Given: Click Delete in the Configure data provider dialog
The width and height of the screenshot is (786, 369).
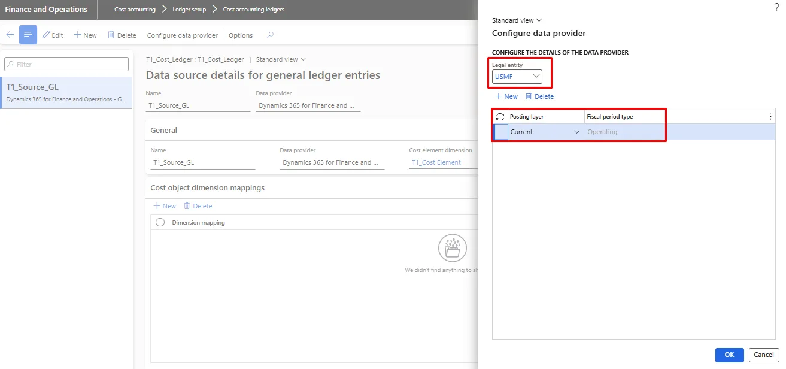Looking at the screenshot, I should click(539, 96).
